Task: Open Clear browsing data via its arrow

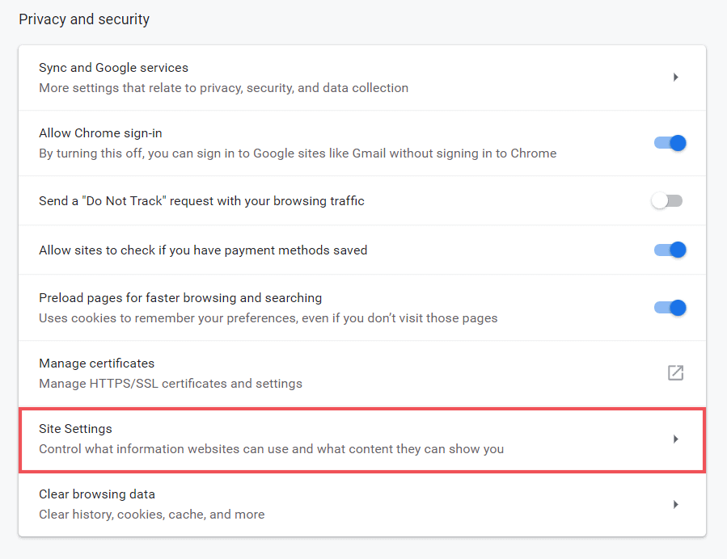Action: click(675, 505)
